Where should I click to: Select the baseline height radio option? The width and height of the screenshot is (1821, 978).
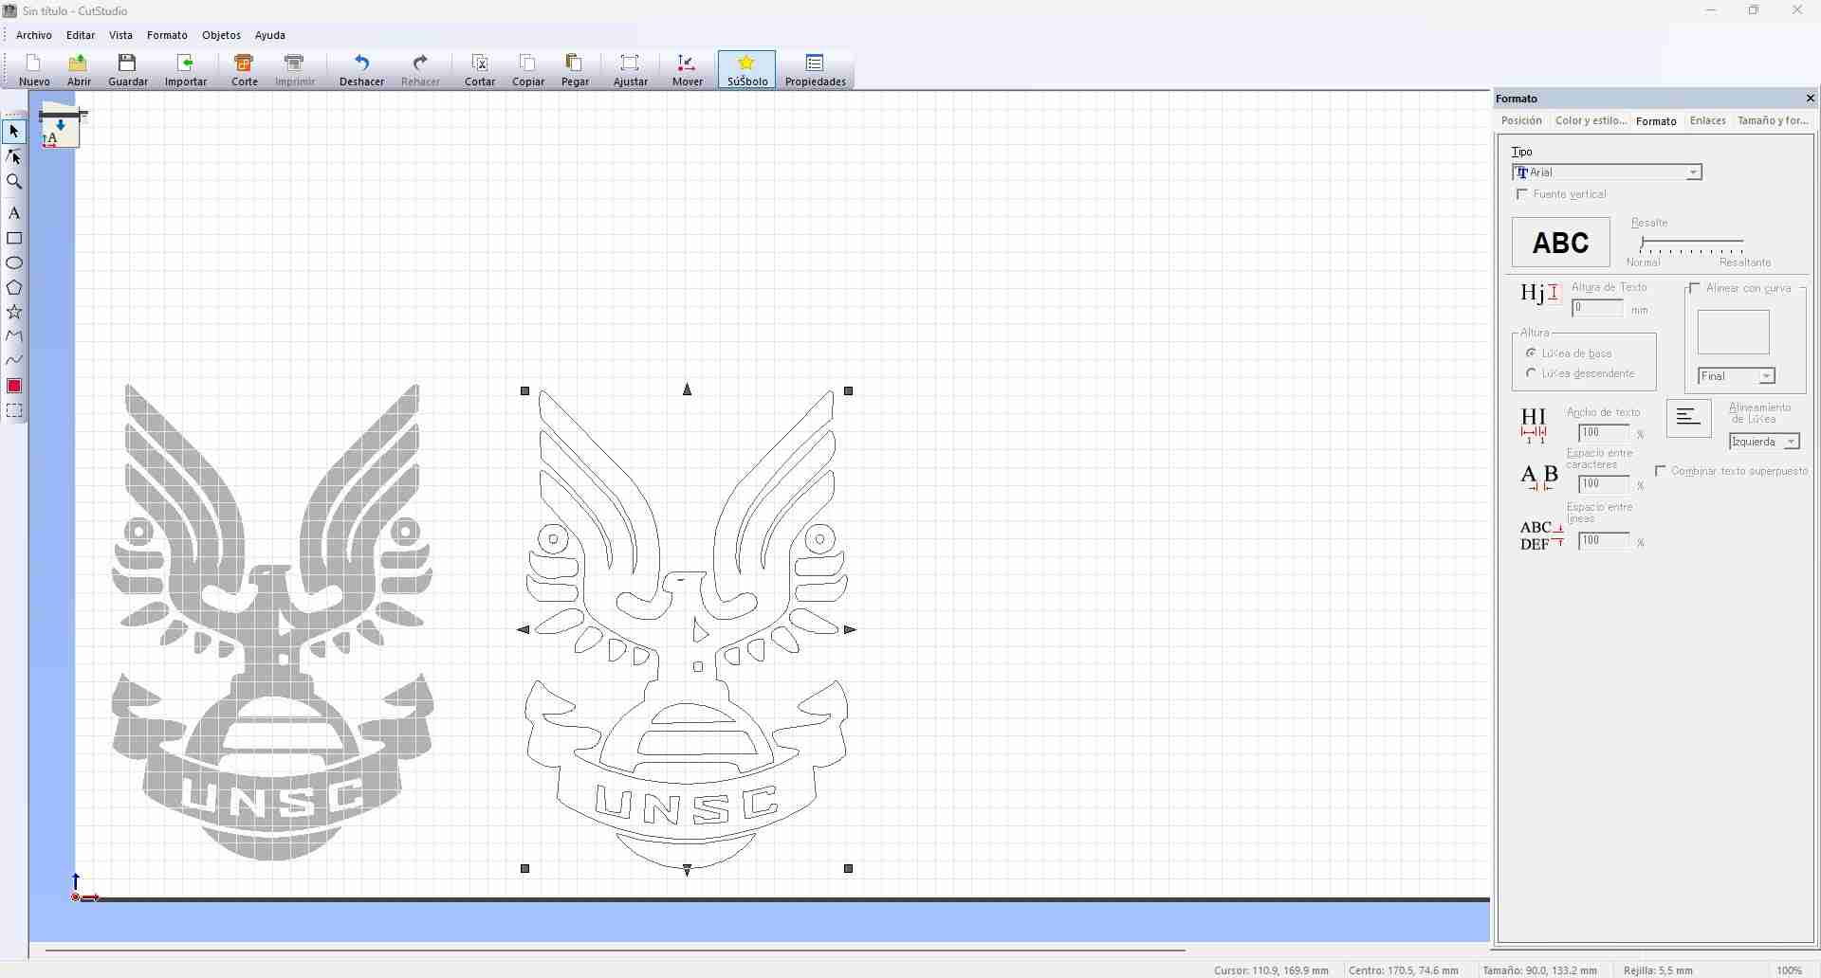(1531, 353)
